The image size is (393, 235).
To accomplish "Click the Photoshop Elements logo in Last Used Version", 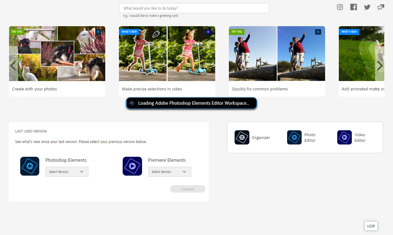I will coord(30,166).
